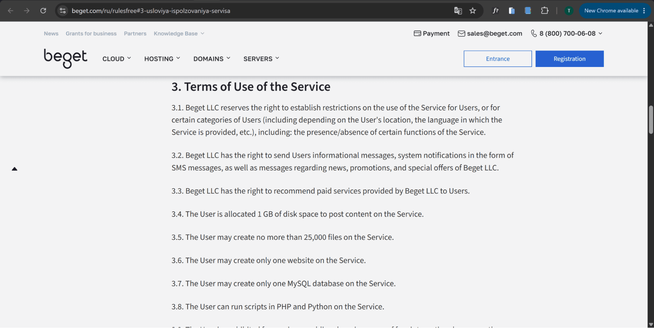Open the Partners link

coord(135,34)
